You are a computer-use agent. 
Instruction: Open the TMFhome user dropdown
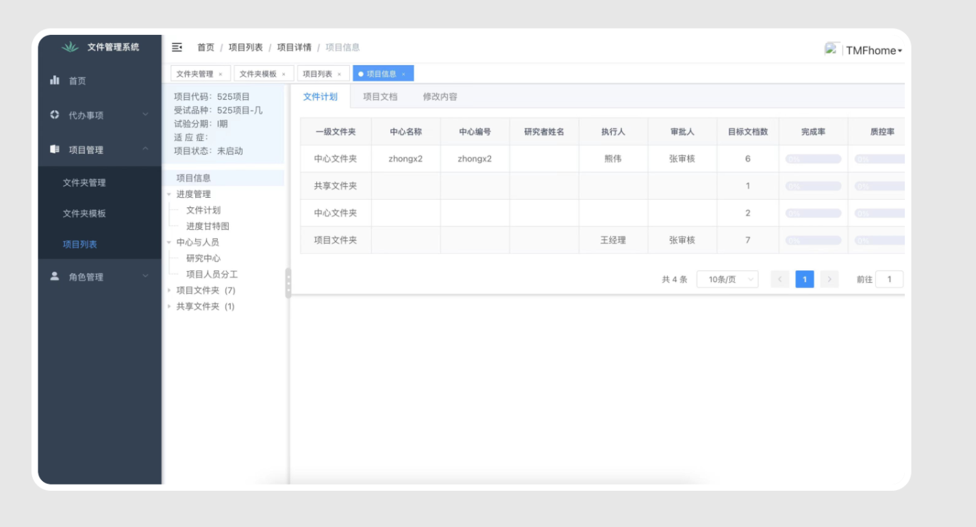[x=874, y=51]
